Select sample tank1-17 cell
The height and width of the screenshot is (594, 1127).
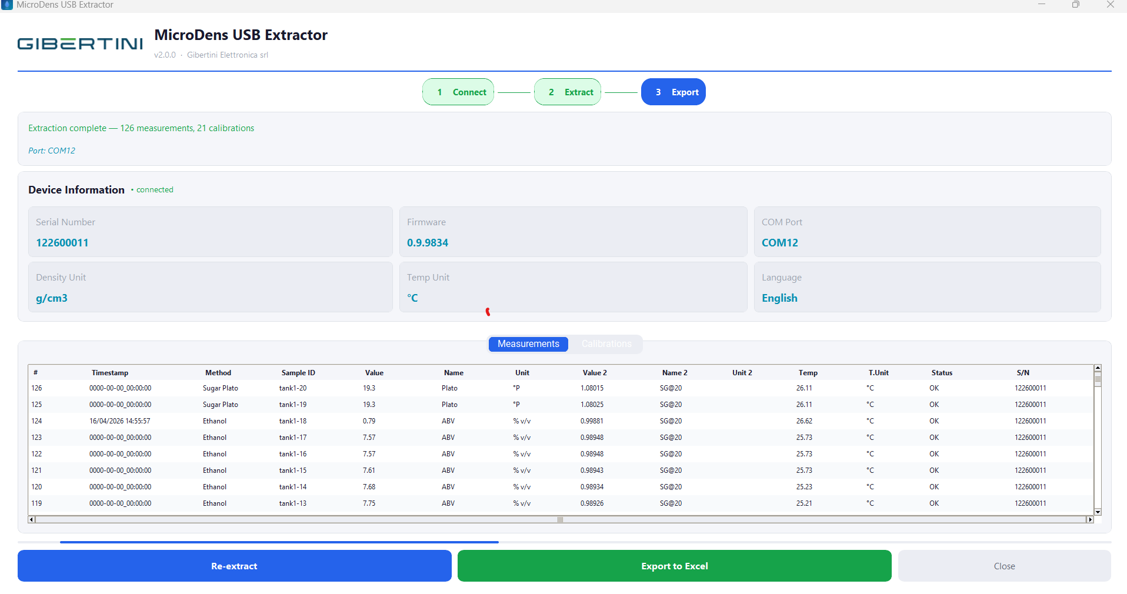[293, 438]
